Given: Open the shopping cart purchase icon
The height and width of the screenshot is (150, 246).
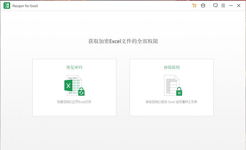Looking at the screenshot, I should tap(194, 6).
